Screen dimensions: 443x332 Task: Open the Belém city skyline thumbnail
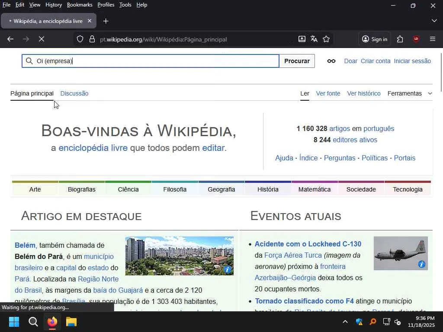180,256
